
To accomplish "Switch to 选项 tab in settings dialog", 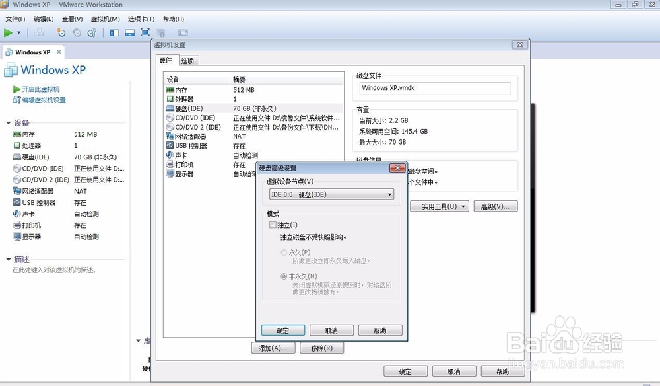I will click(187, 61).
